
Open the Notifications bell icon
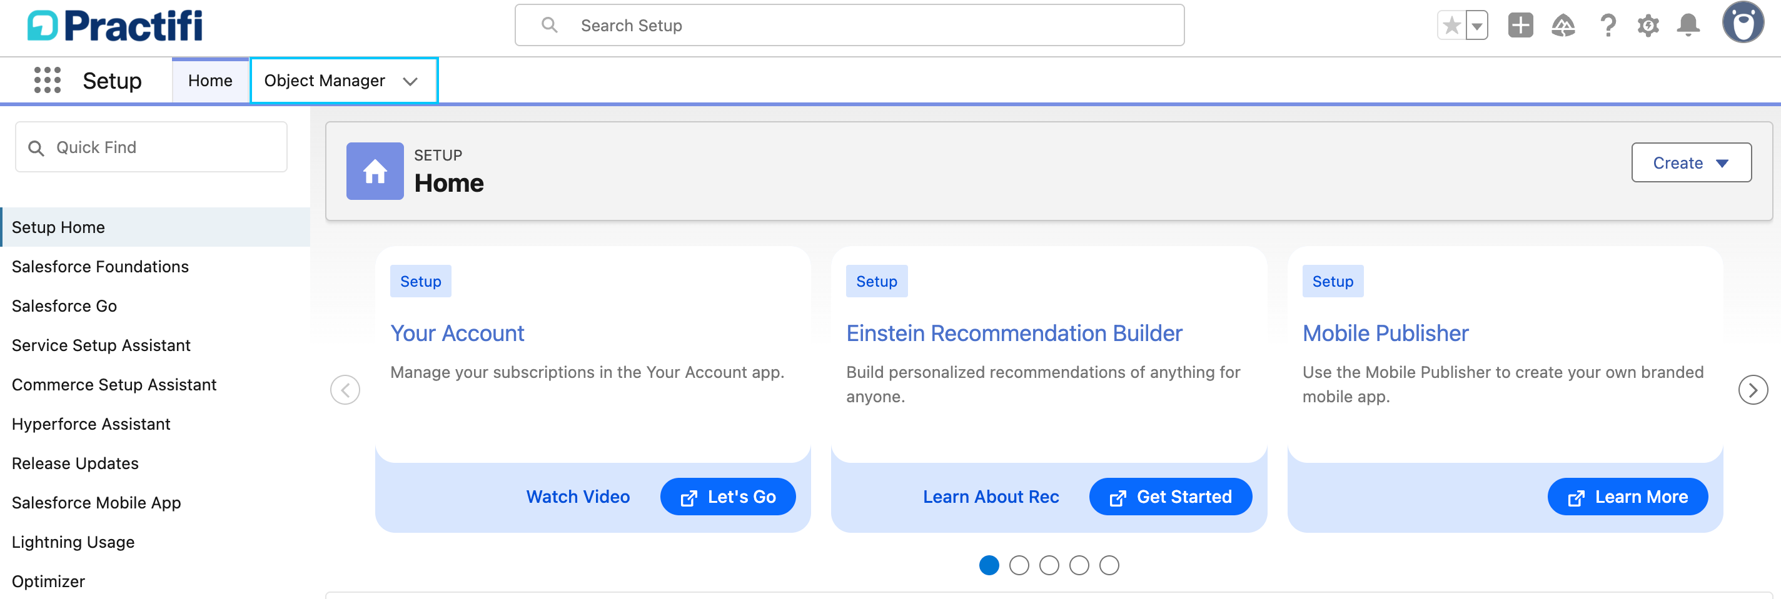[1688, 26]
